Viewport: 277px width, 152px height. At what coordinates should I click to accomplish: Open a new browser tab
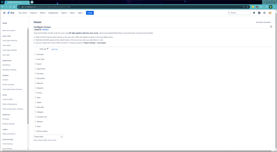coord(32,2)
